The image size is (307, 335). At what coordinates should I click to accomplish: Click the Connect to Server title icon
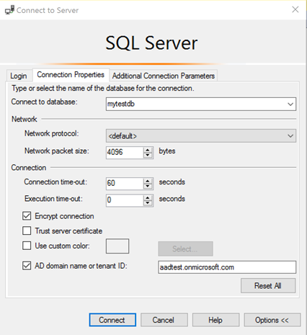[x=10, y=10]
